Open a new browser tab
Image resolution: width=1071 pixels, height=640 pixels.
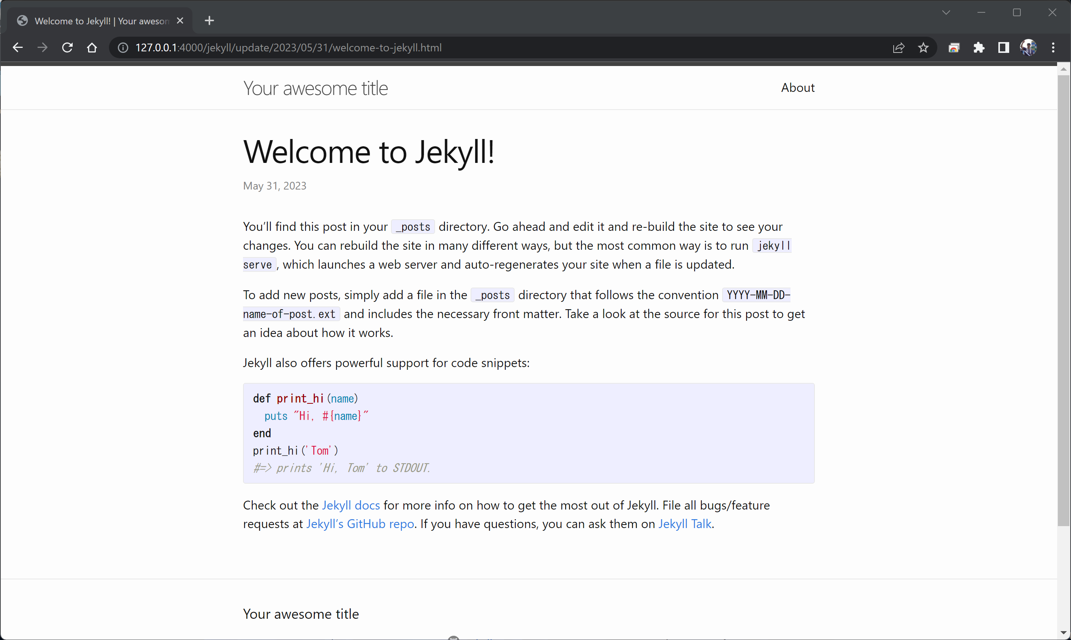(209, 21)
